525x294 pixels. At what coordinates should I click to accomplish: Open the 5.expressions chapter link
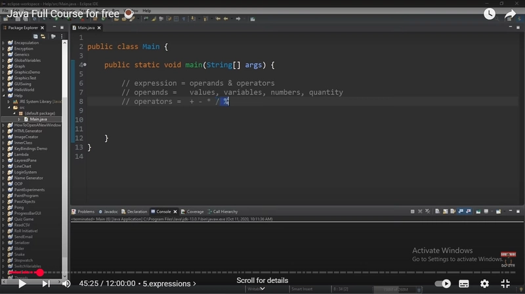tap(169, 284)
